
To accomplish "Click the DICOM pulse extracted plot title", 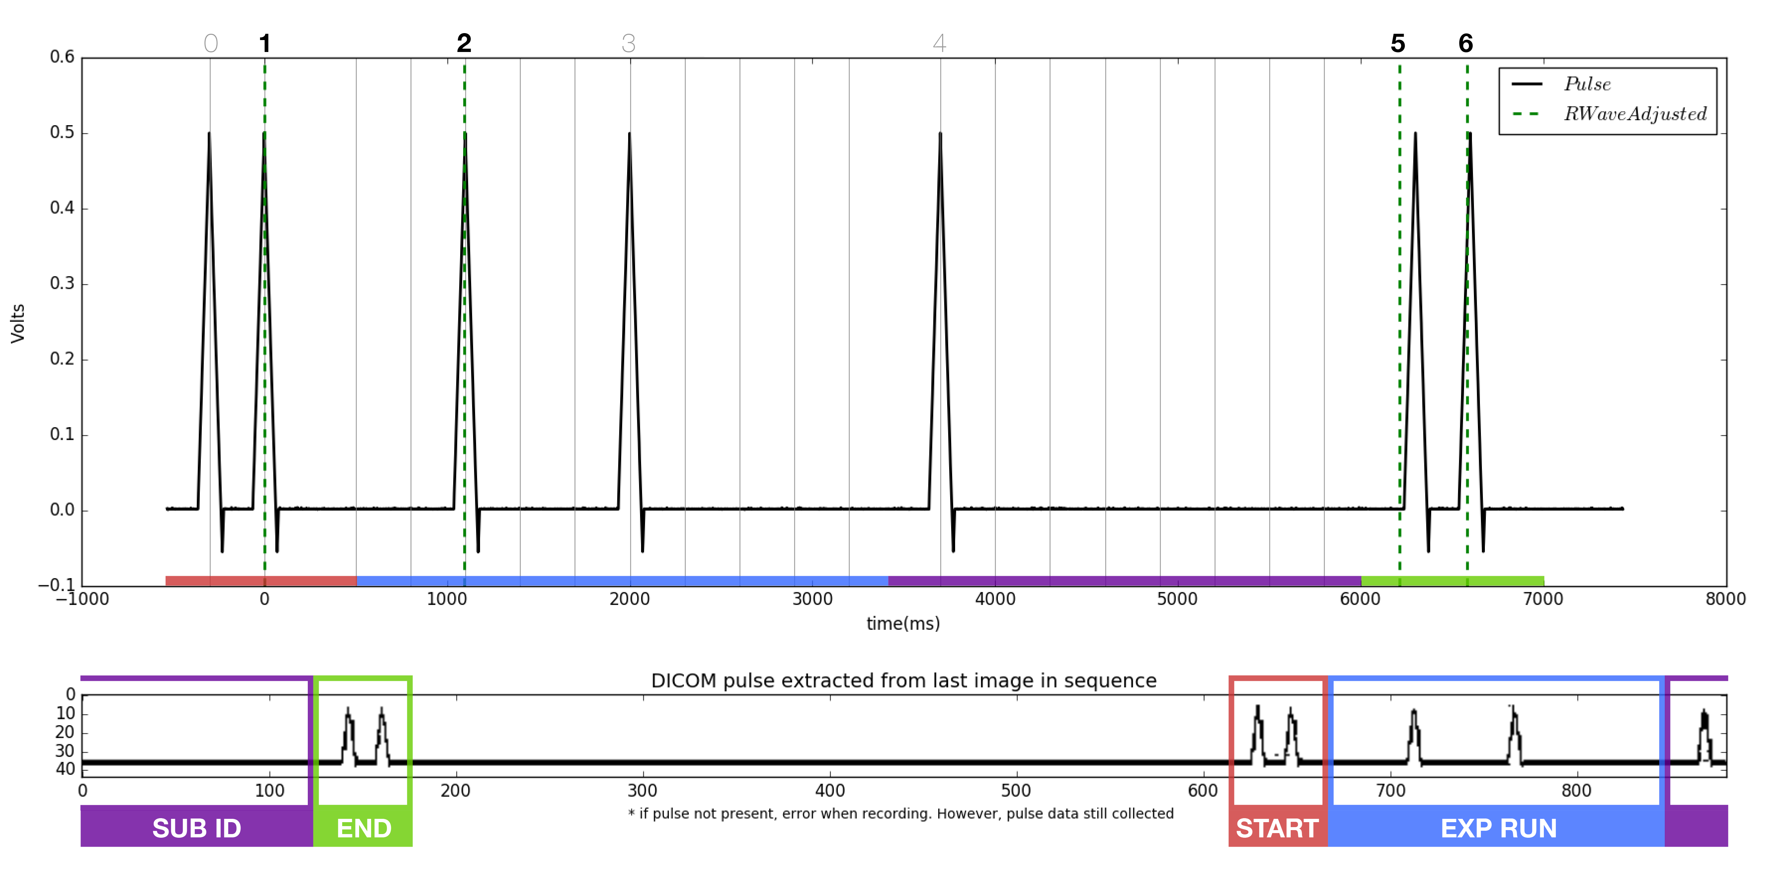I will tap(903, 681).
